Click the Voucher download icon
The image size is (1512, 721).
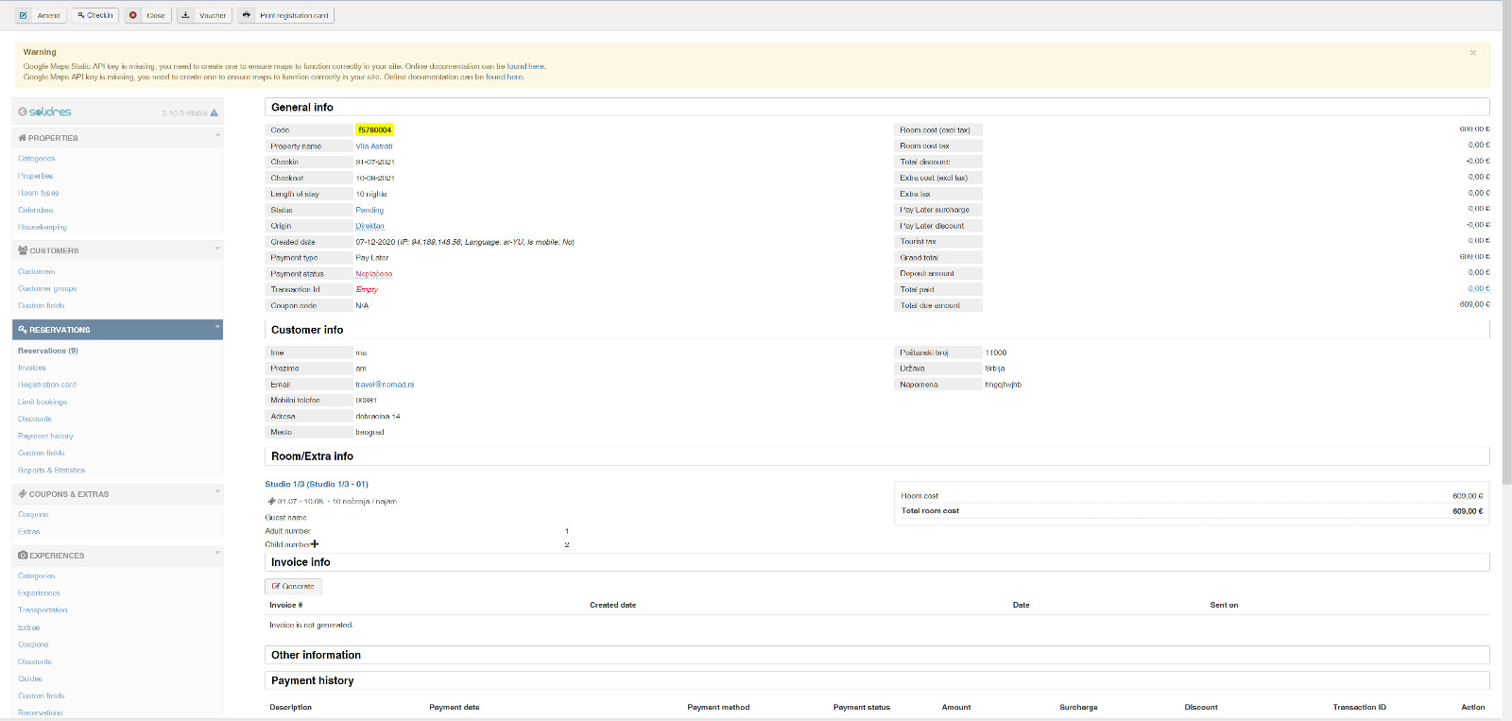(186, 15)
